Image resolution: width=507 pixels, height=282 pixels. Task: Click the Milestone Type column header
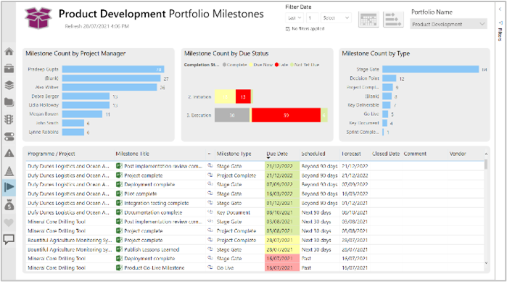pos(234,154)
